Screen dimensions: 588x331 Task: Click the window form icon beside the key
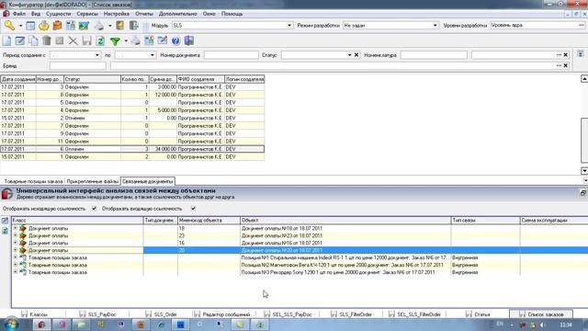click(30, 26)
